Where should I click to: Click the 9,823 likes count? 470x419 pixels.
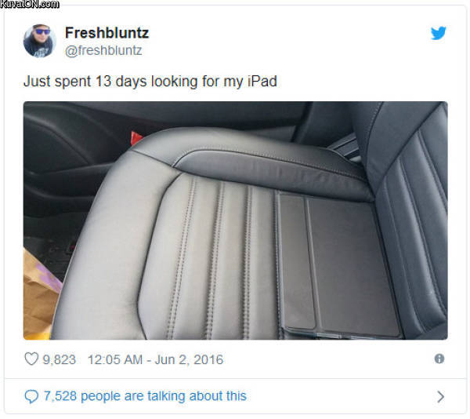tap(59, 359)
